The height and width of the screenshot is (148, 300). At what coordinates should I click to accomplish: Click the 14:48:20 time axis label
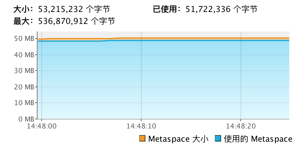tap(241, 126)
